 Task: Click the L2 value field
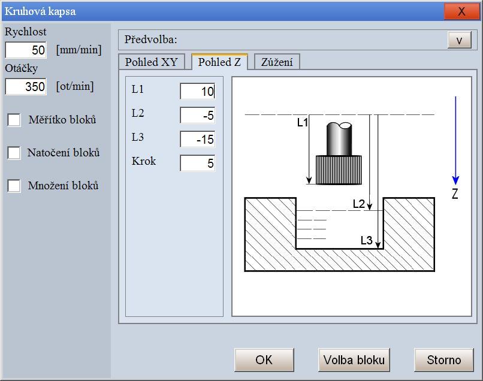click(197, 115)
